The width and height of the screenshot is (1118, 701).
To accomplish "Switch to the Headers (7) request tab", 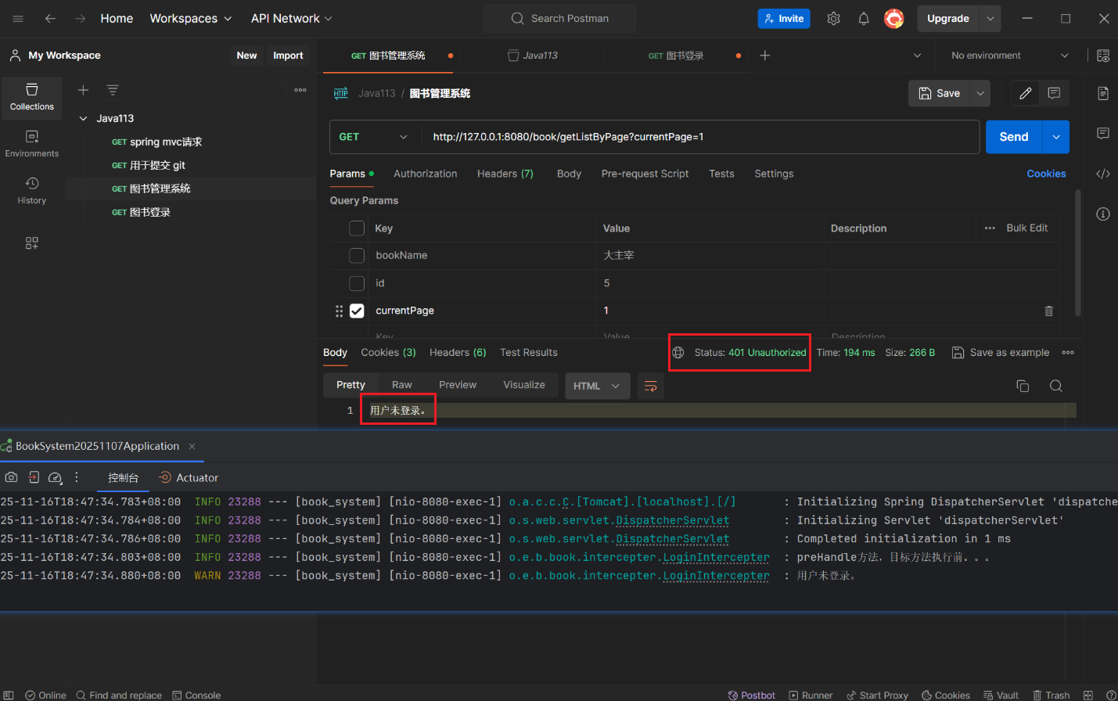I will pyautogui.click(x=505, y=174).
